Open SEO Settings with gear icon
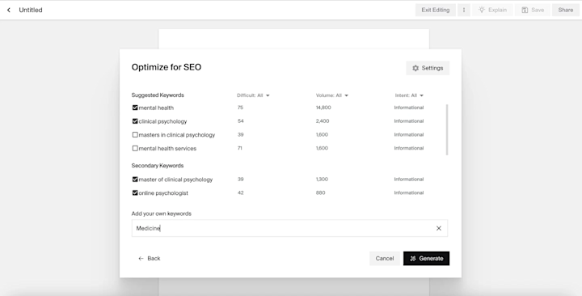The height and width of the screenshot is (296, 582). pyautogui.click(x=428, y=68)
